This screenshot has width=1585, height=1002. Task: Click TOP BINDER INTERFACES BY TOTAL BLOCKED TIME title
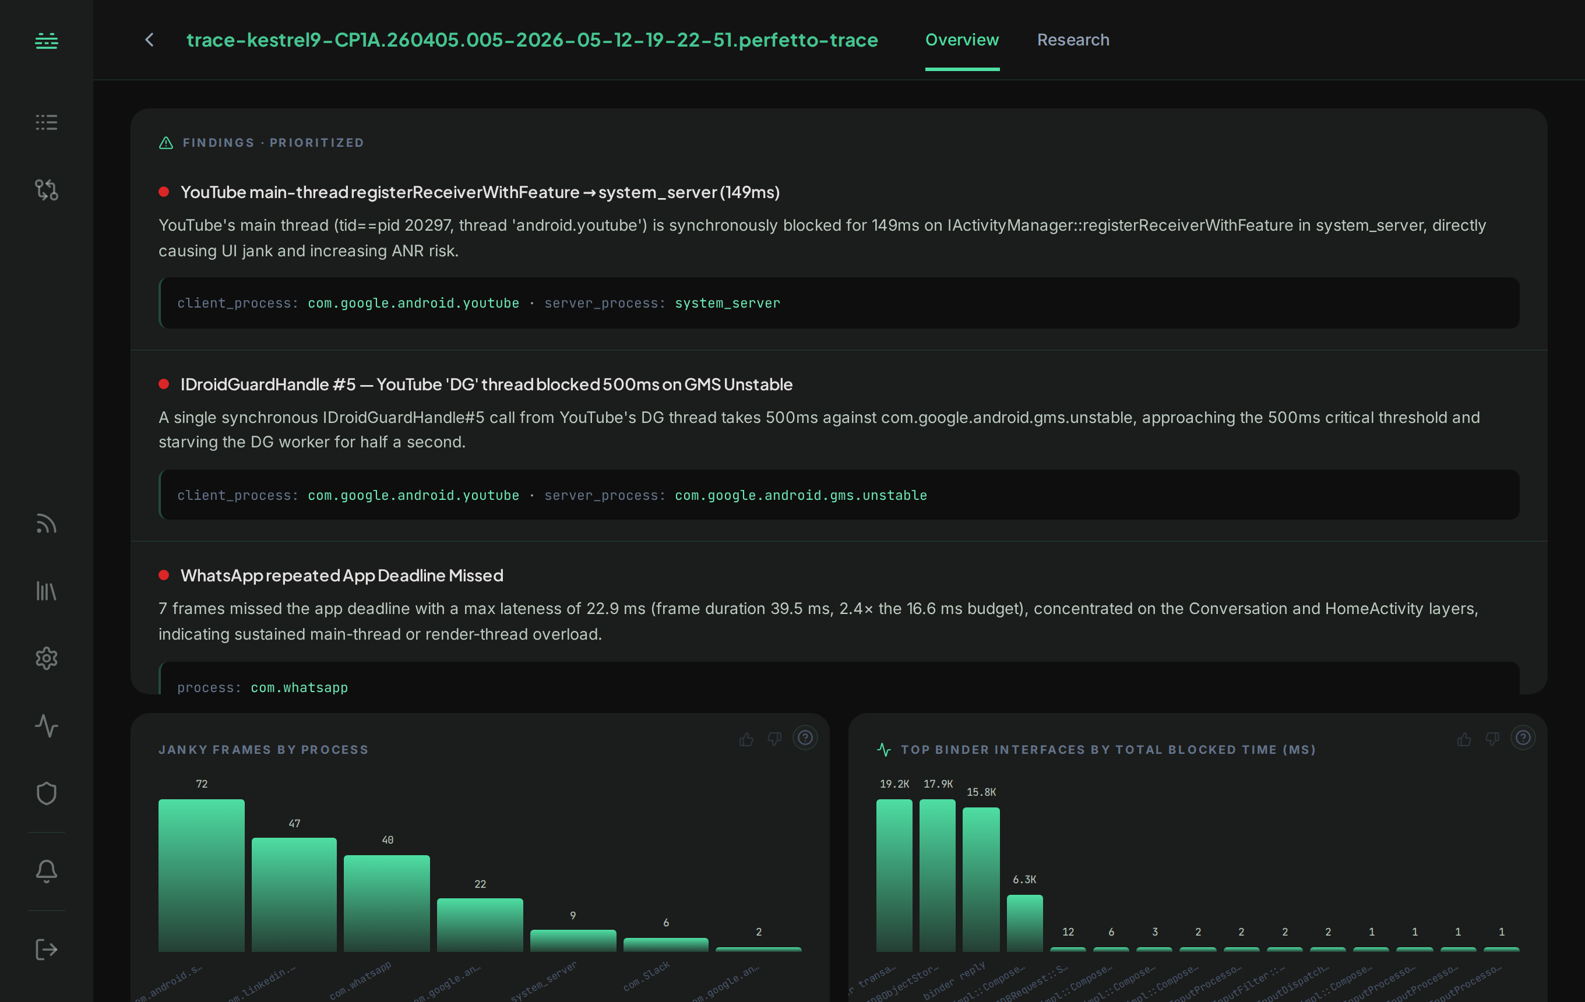pos(1108,749)
